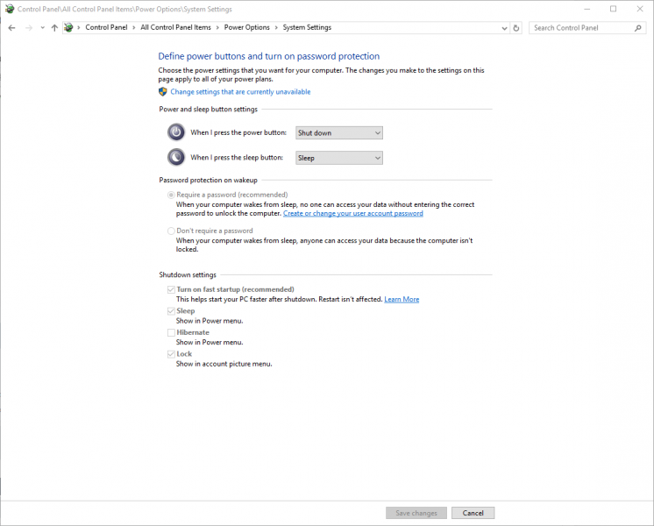Click the Save changes button
Screen dimensions: 654x526
click(x=416, y=513)
